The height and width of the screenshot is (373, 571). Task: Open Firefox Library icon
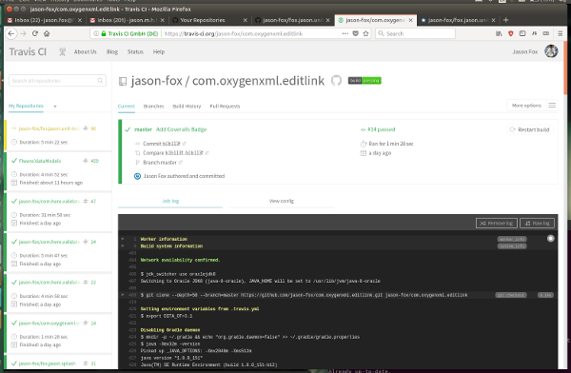(499, 33)
